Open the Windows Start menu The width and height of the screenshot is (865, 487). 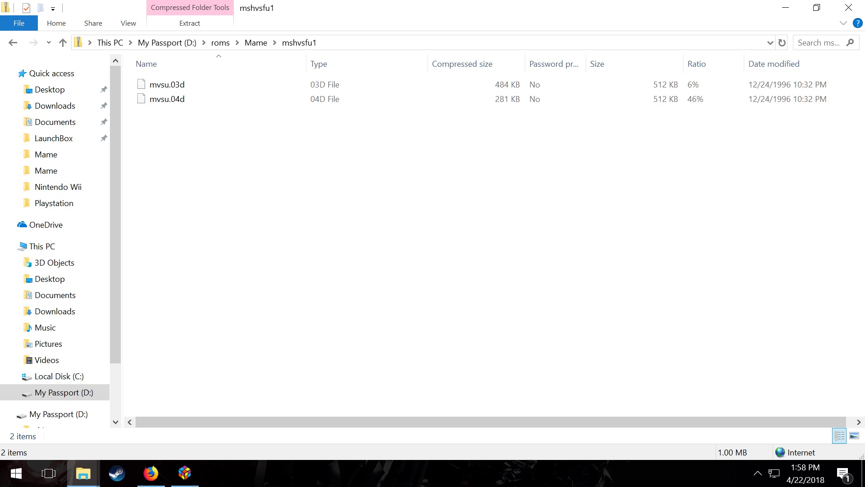(x=16, y=473)
